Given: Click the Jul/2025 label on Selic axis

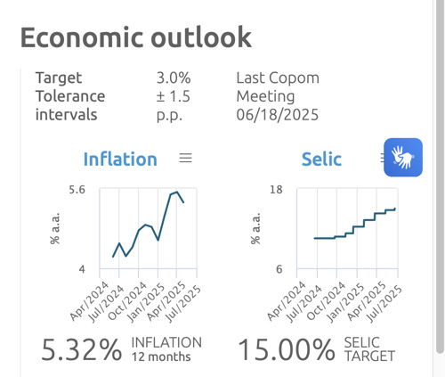Looking at the screenshot, I should pyautogui.click(x=384, y=304).
